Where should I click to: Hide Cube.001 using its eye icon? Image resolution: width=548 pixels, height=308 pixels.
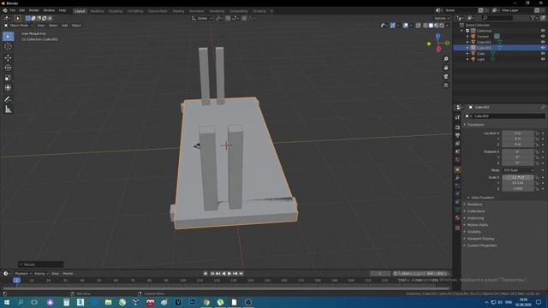[543, 42]
